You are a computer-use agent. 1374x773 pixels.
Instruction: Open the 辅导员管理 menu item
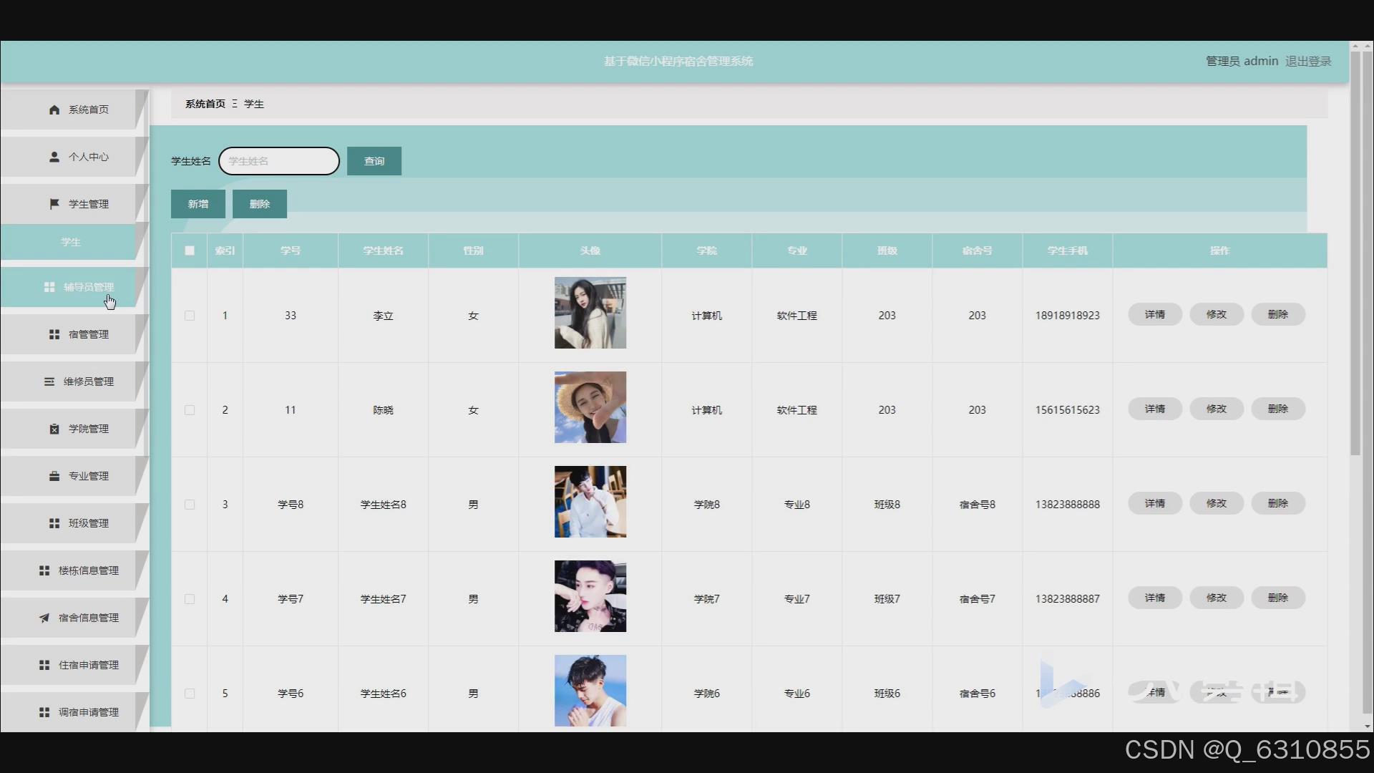[88, 287]
